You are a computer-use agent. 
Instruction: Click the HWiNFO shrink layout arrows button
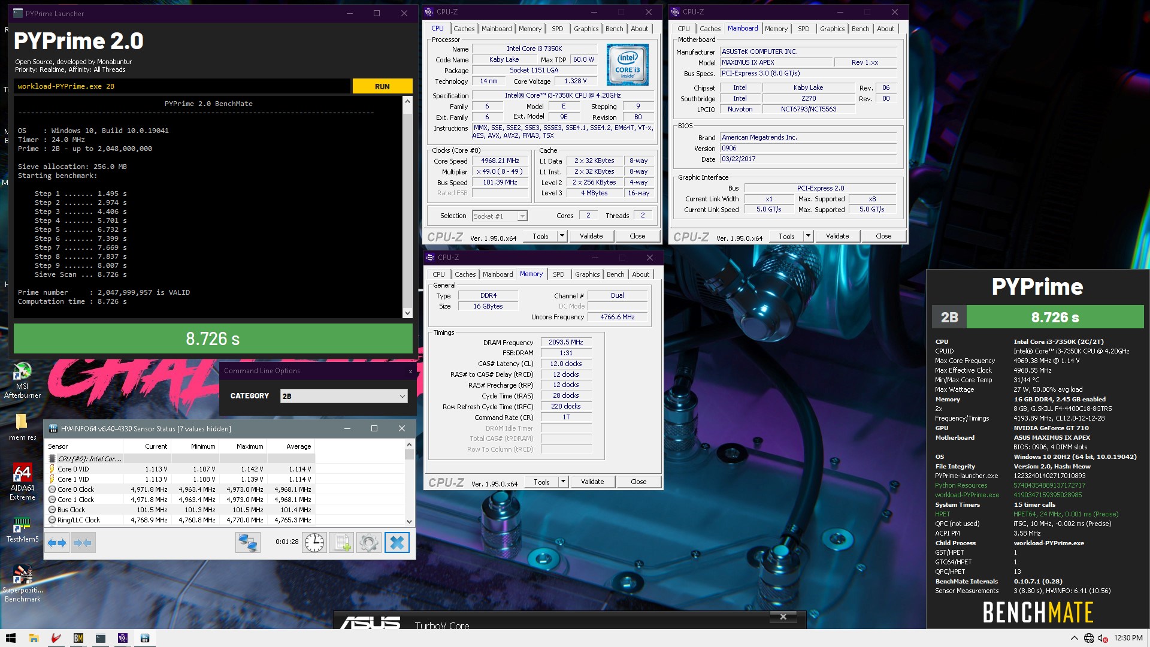tap(83, 543)
